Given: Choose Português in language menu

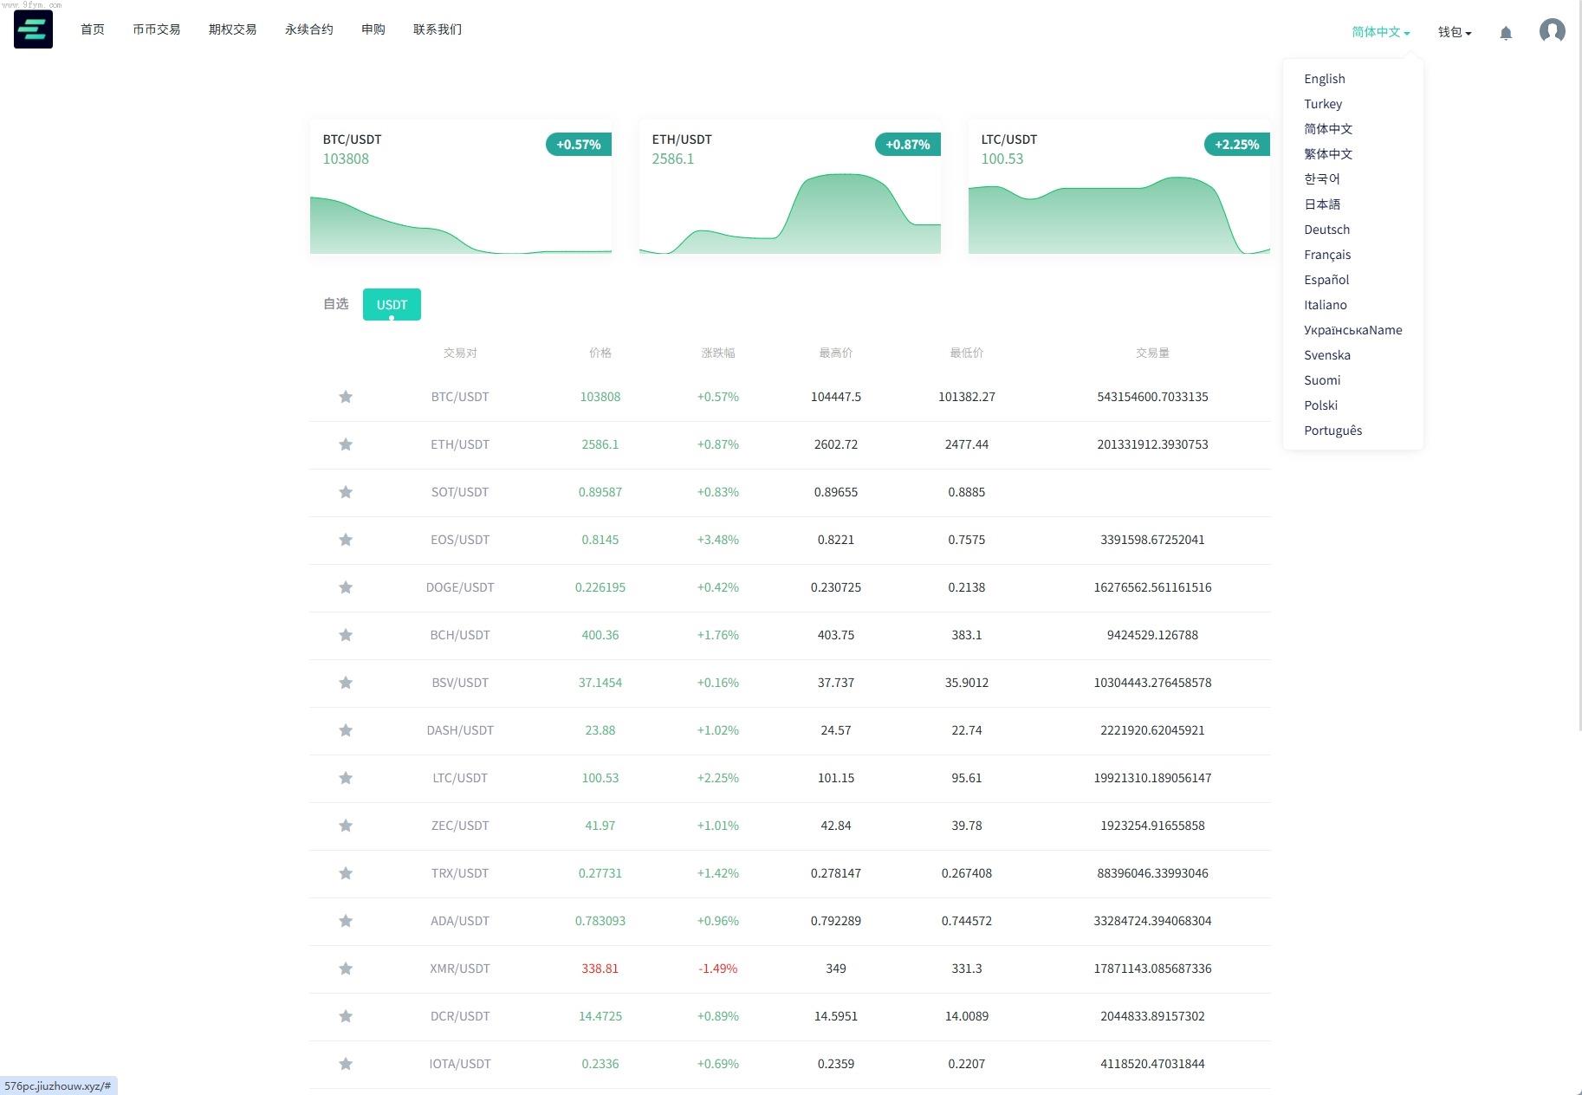Looking at the screenshot, I should click(1332, 431).
